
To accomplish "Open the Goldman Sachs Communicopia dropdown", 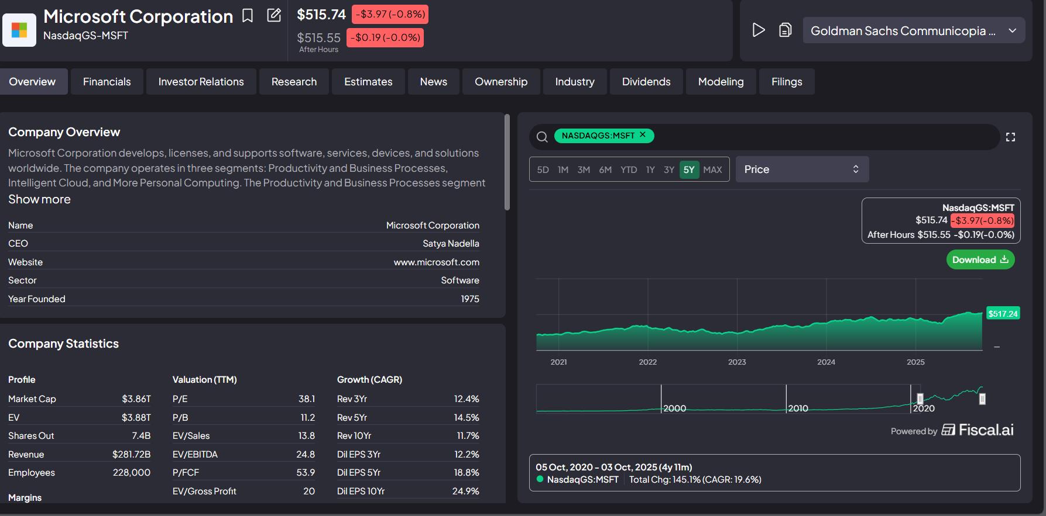I will [x=913, y=31].
